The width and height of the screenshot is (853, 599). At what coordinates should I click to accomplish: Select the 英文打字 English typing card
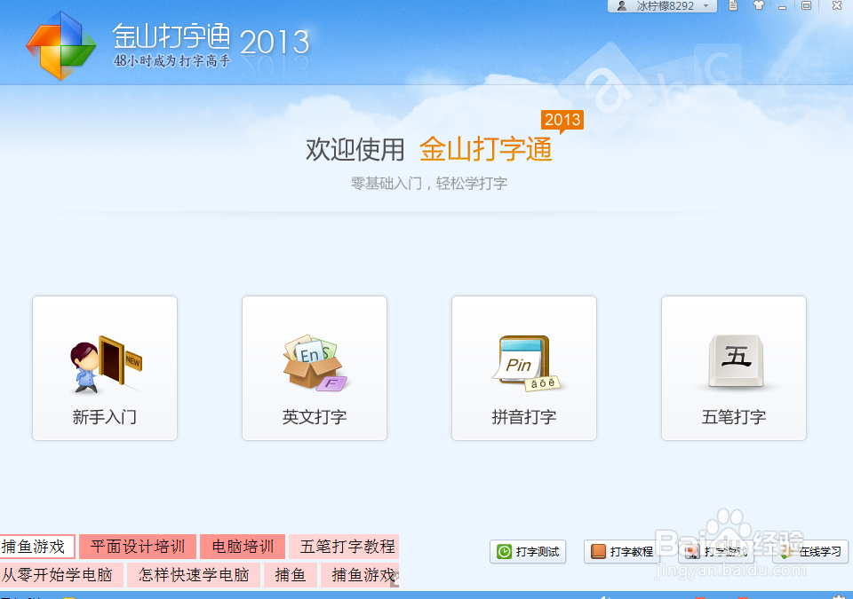pyautogui.click(x=314, y=368)
